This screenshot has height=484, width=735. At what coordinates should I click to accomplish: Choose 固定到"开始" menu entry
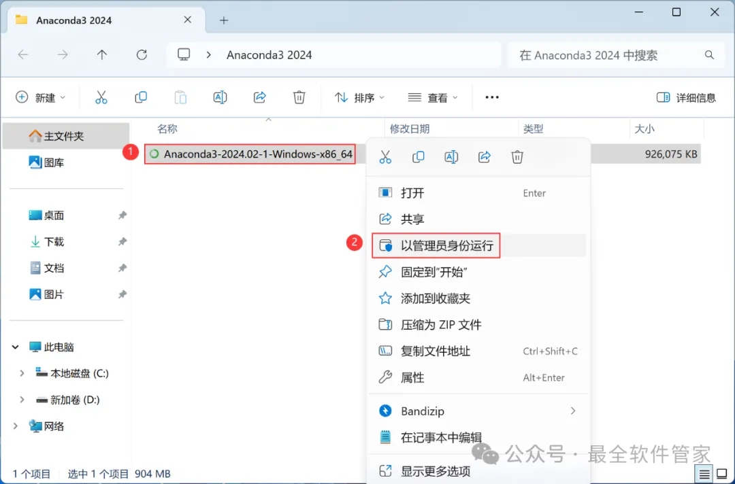478,272
